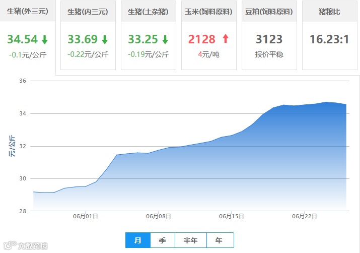
Task: Click the 06月08日 axis label
Action: coord(159,216)
